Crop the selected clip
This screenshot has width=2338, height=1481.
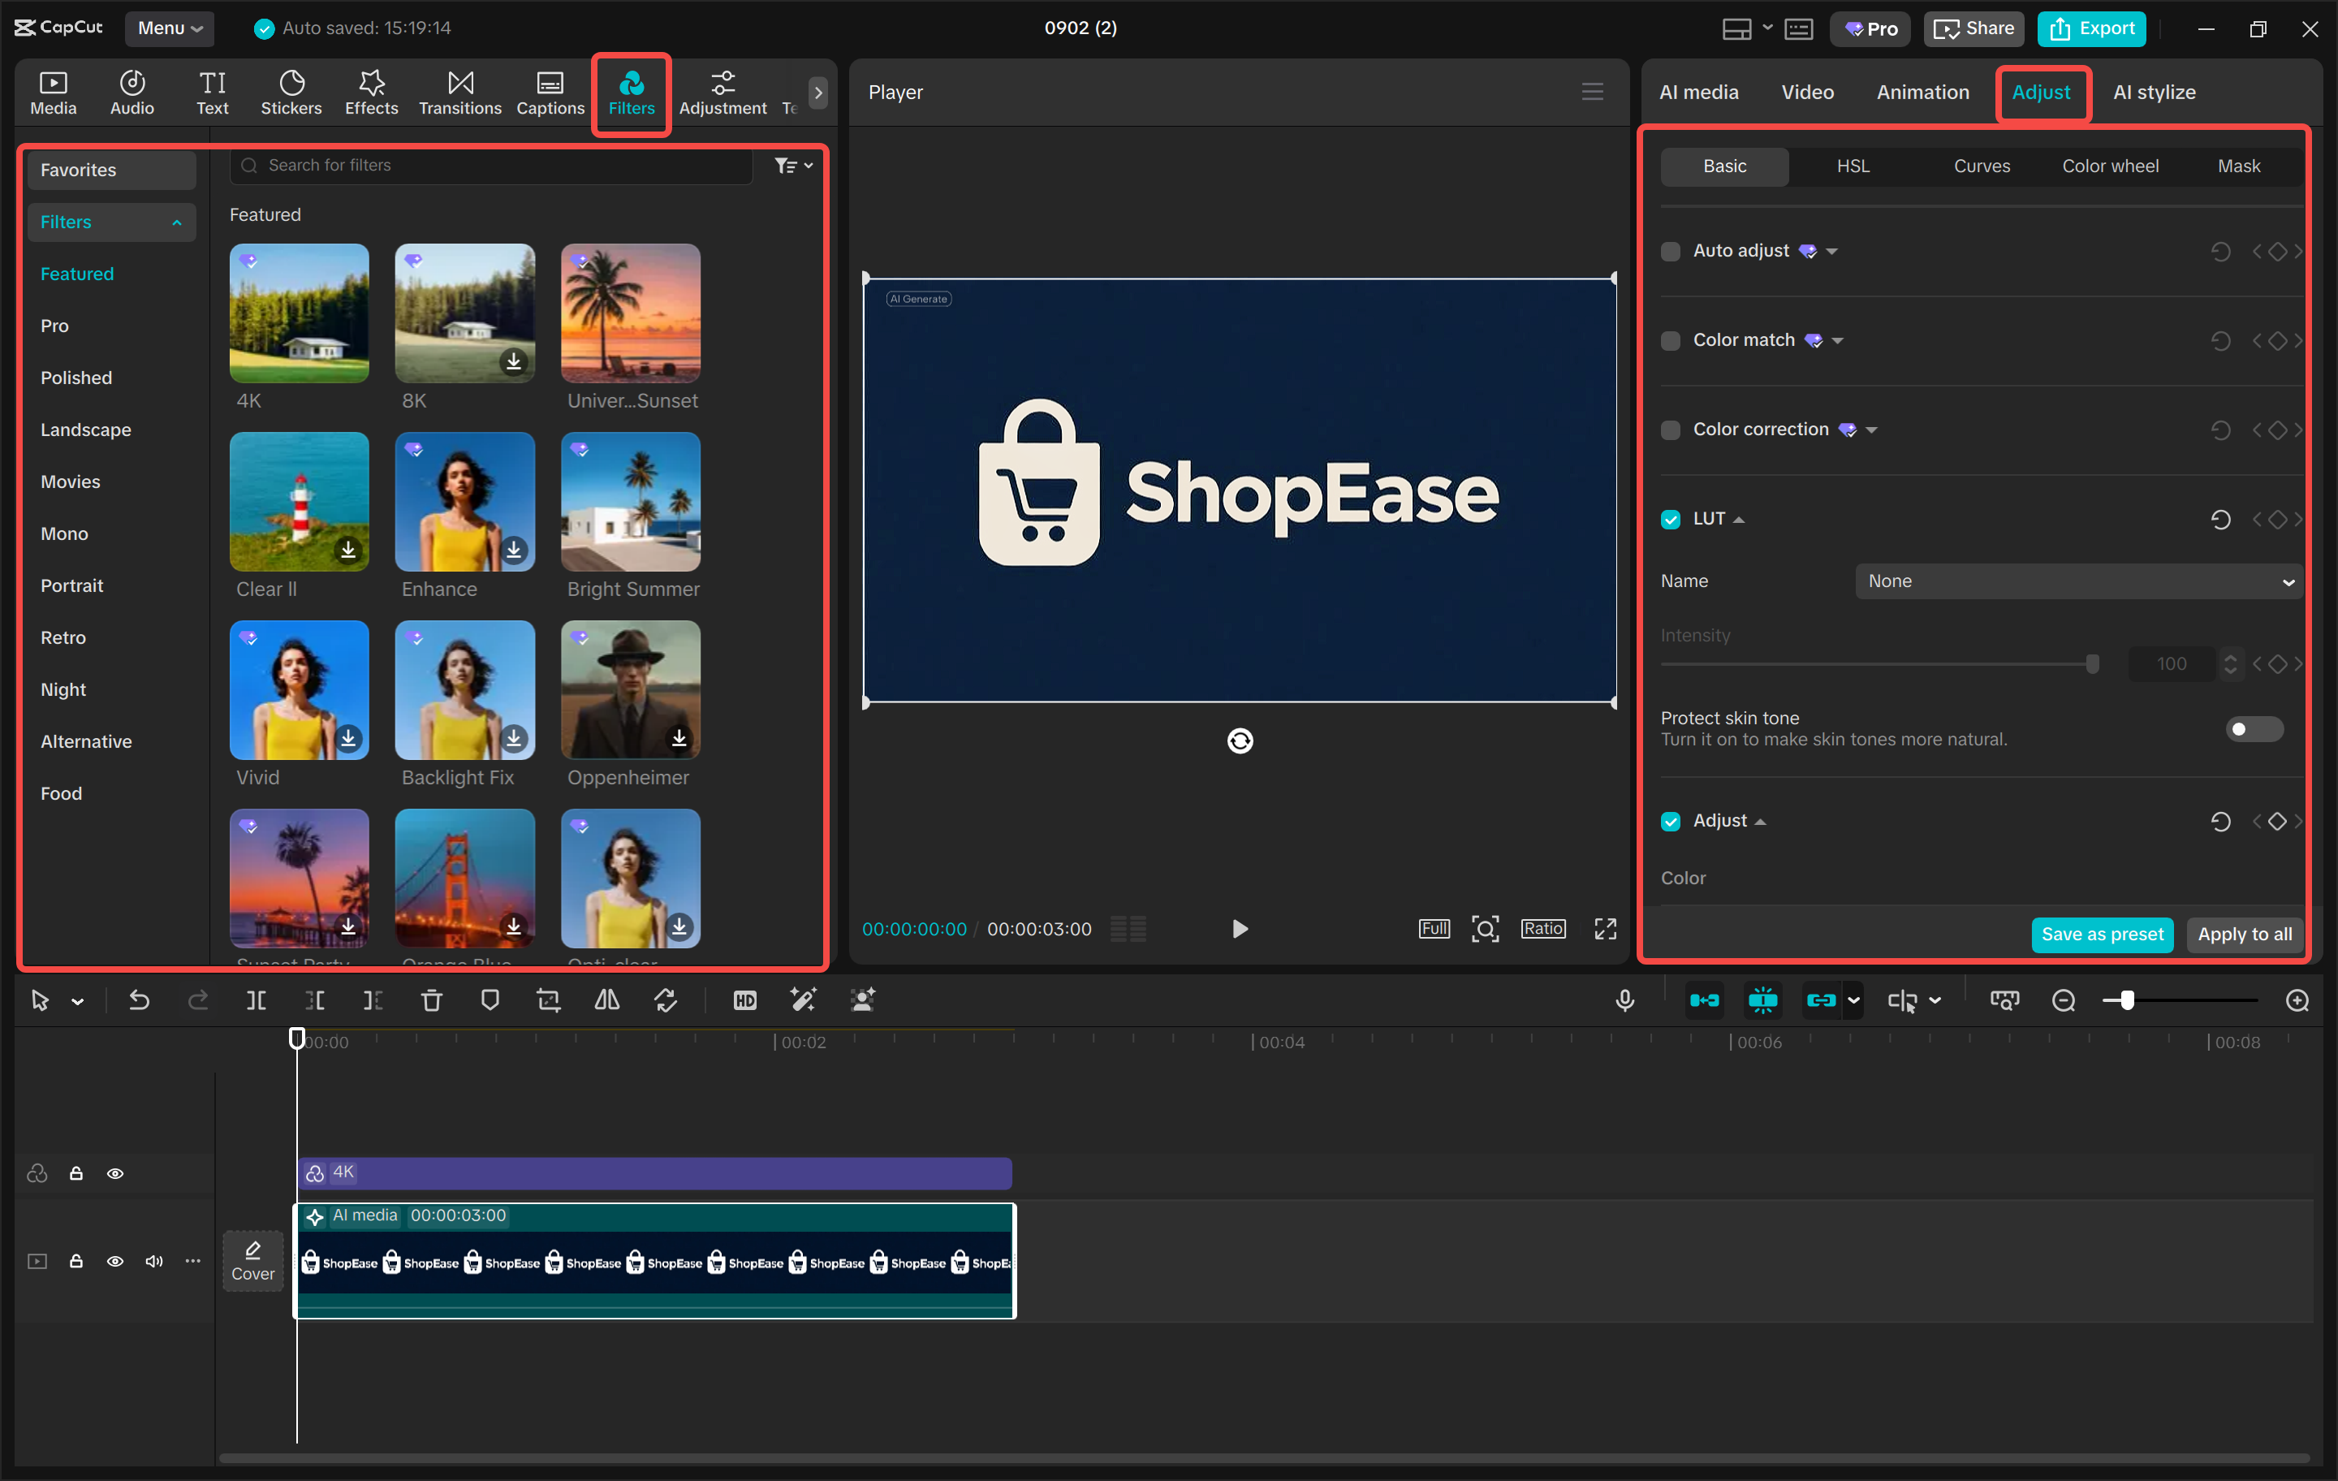coord(549,1000)
